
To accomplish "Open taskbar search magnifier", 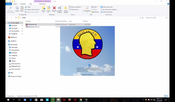I will [x=14, y=100].
